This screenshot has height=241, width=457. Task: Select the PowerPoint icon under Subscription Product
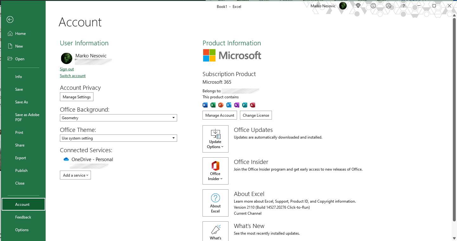pos(221,105)
